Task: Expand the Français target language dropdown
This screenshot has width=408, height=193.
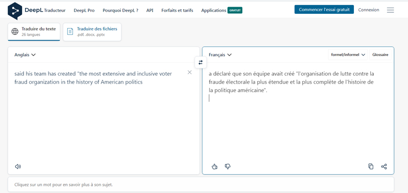Action: (220, 55)
